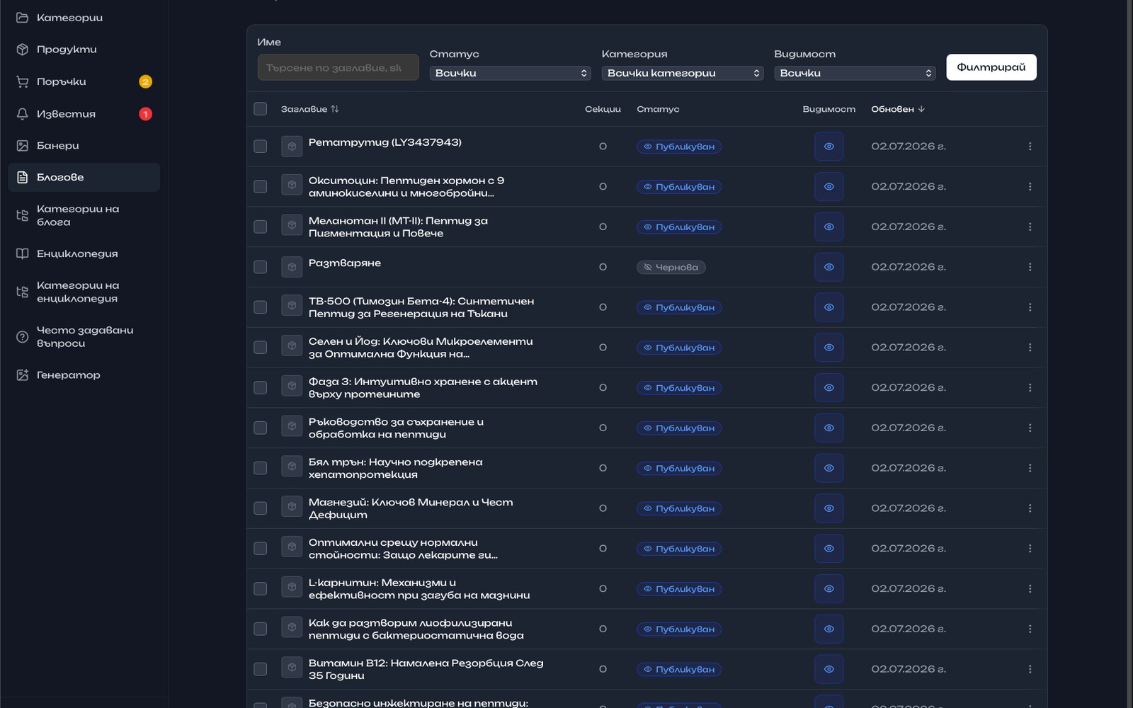Open the Статус dropdown filter
This screenshot has width=1133, height=708.
tap(510, 73)
